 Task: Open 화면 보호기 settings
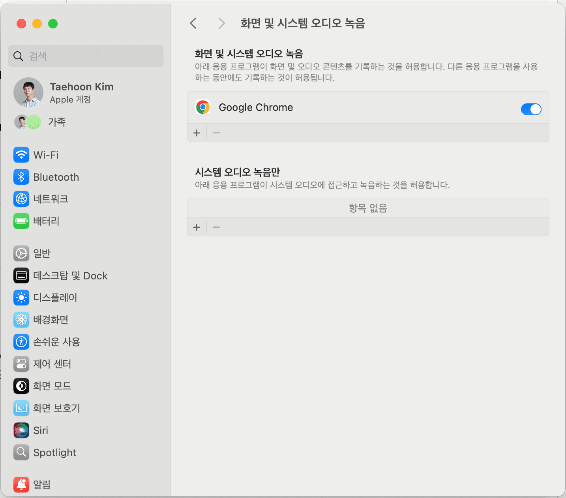56,408
